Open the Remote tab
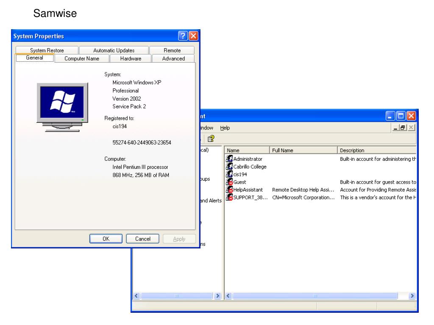The image size is (434, 325). 172,50
